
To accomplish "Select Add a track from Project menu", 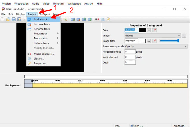I will pyautogui.click(x=41, y=19).
